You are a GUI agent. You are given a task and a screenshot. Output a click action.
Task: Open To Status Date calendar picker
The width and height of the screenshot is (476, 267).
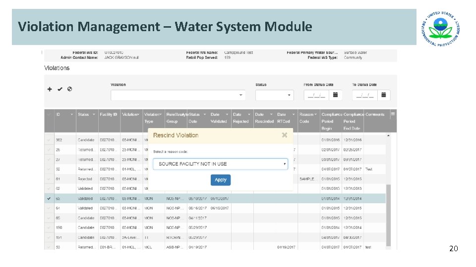pyautogui.click(x=384, y=95)
